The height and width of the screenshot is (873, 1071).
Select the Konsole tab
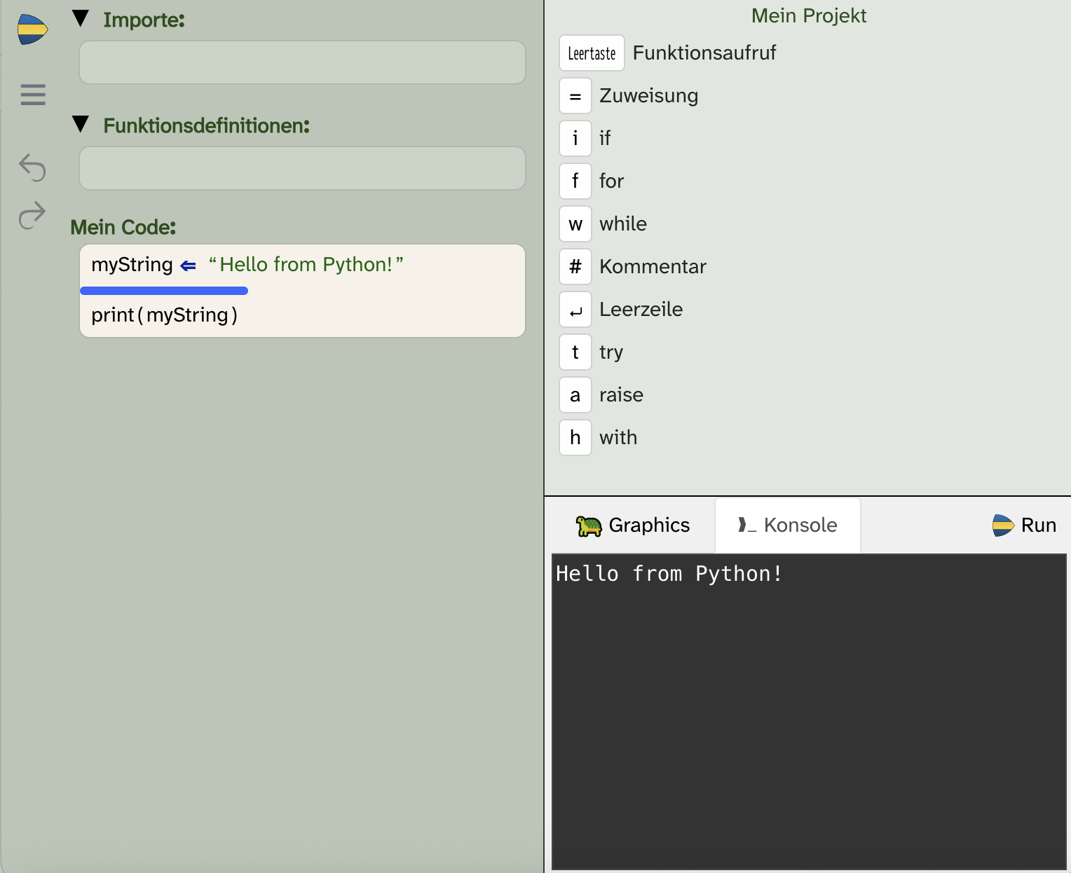(787, 525)
